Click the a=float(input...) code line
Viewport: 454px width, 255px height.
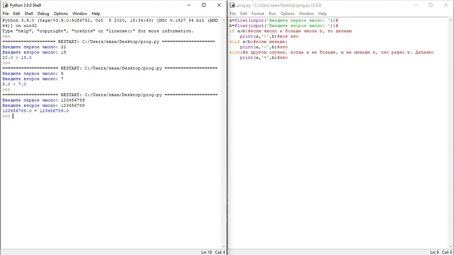pyautogui.click(x=284, y=20)
